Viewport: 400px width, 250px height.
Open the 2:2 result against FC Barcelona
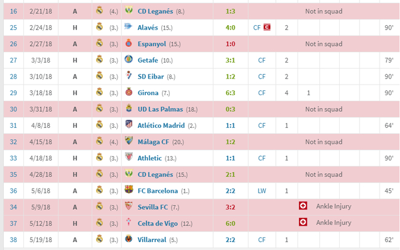pyautogui.click(x=229, y=190)
